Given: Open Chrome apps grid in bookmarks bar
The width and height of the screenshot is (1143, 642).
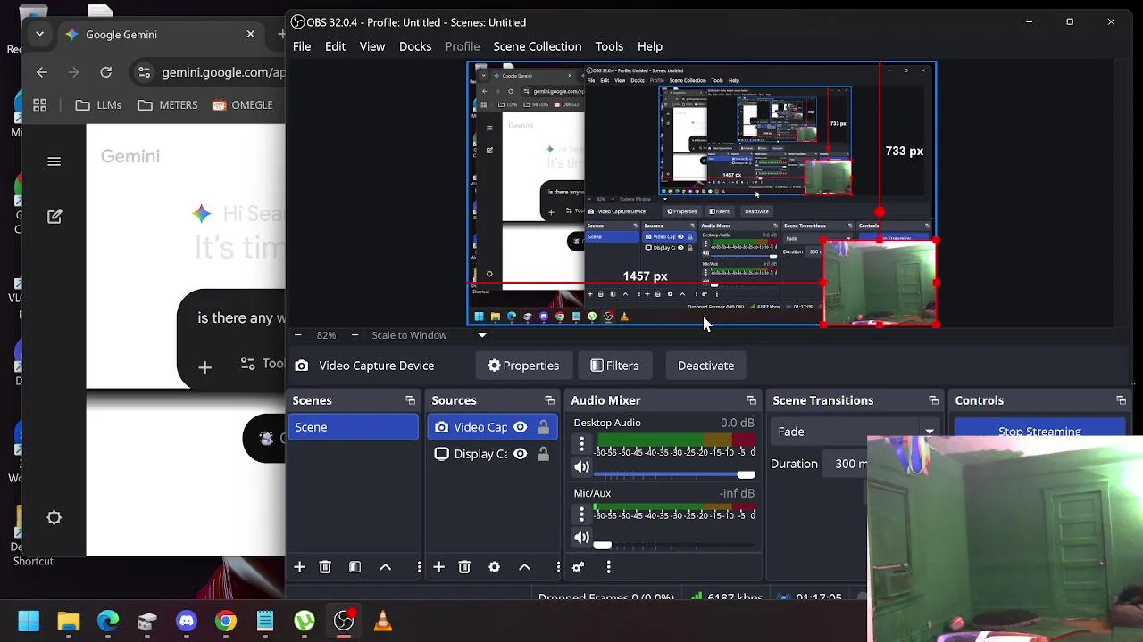Looking at the screenshot, I should (x=40, y=105).
